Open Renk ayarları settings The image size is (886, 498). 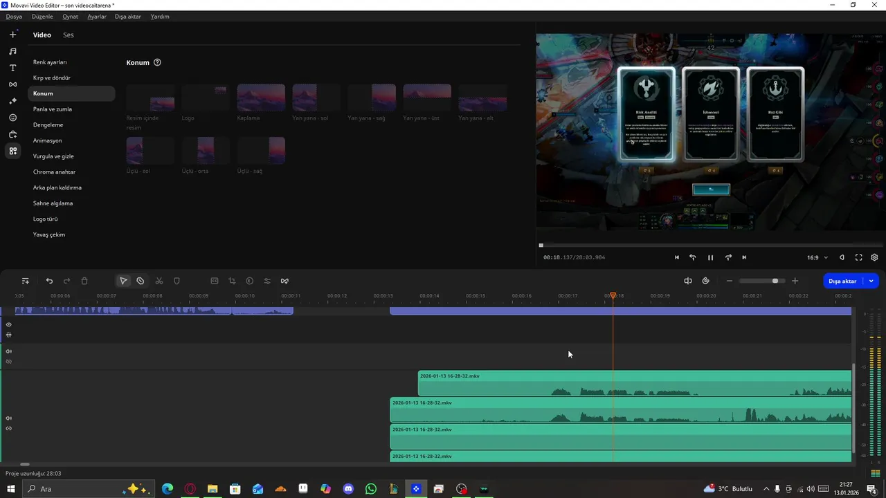[50, 62]
